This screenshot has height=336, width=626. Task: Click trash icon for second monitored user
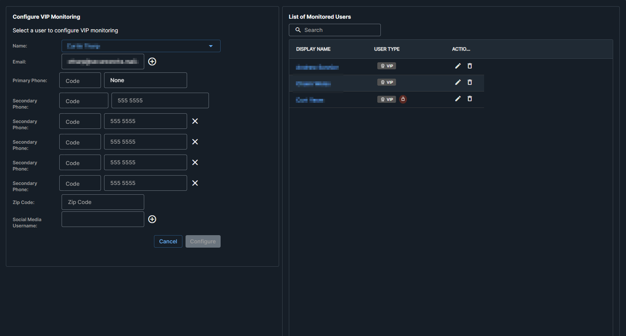point(469,82)
